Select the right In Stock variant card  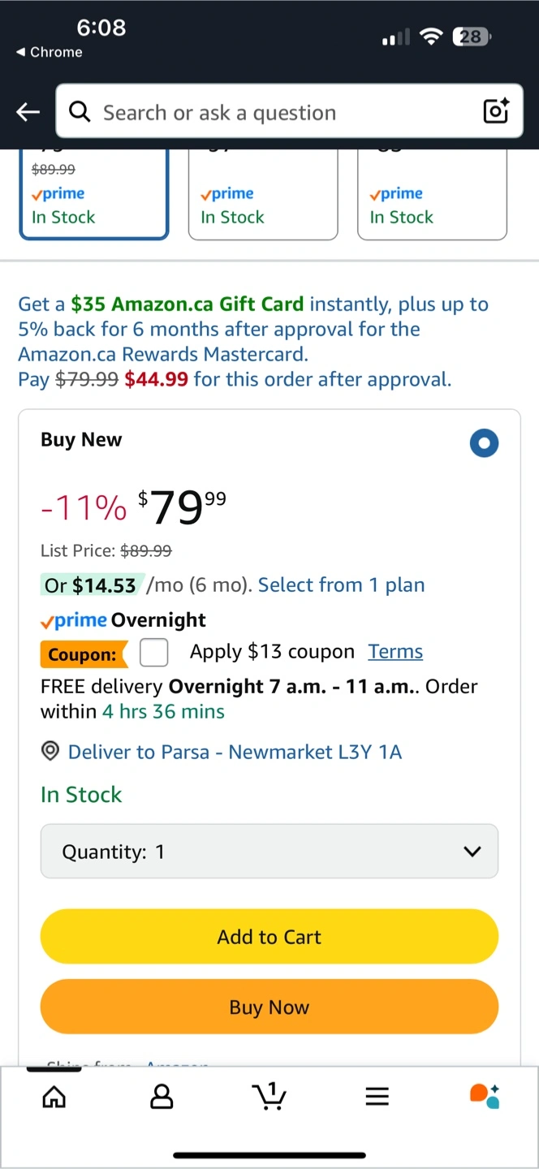[432, 194]
